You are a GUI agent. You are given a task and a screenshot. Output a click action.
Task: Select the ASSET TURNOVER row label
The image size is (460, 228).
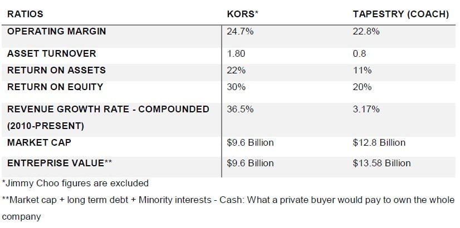(52, 54)
